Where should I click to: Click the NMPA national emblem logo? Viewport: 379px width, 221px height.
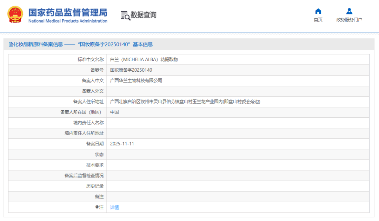click(15, 15)
